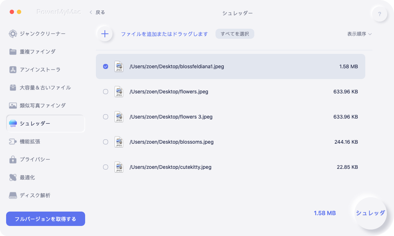Click the ファイルを追加またはドラッグします link
The width and height of the screenshot is (394, 236).
point(164,34)
